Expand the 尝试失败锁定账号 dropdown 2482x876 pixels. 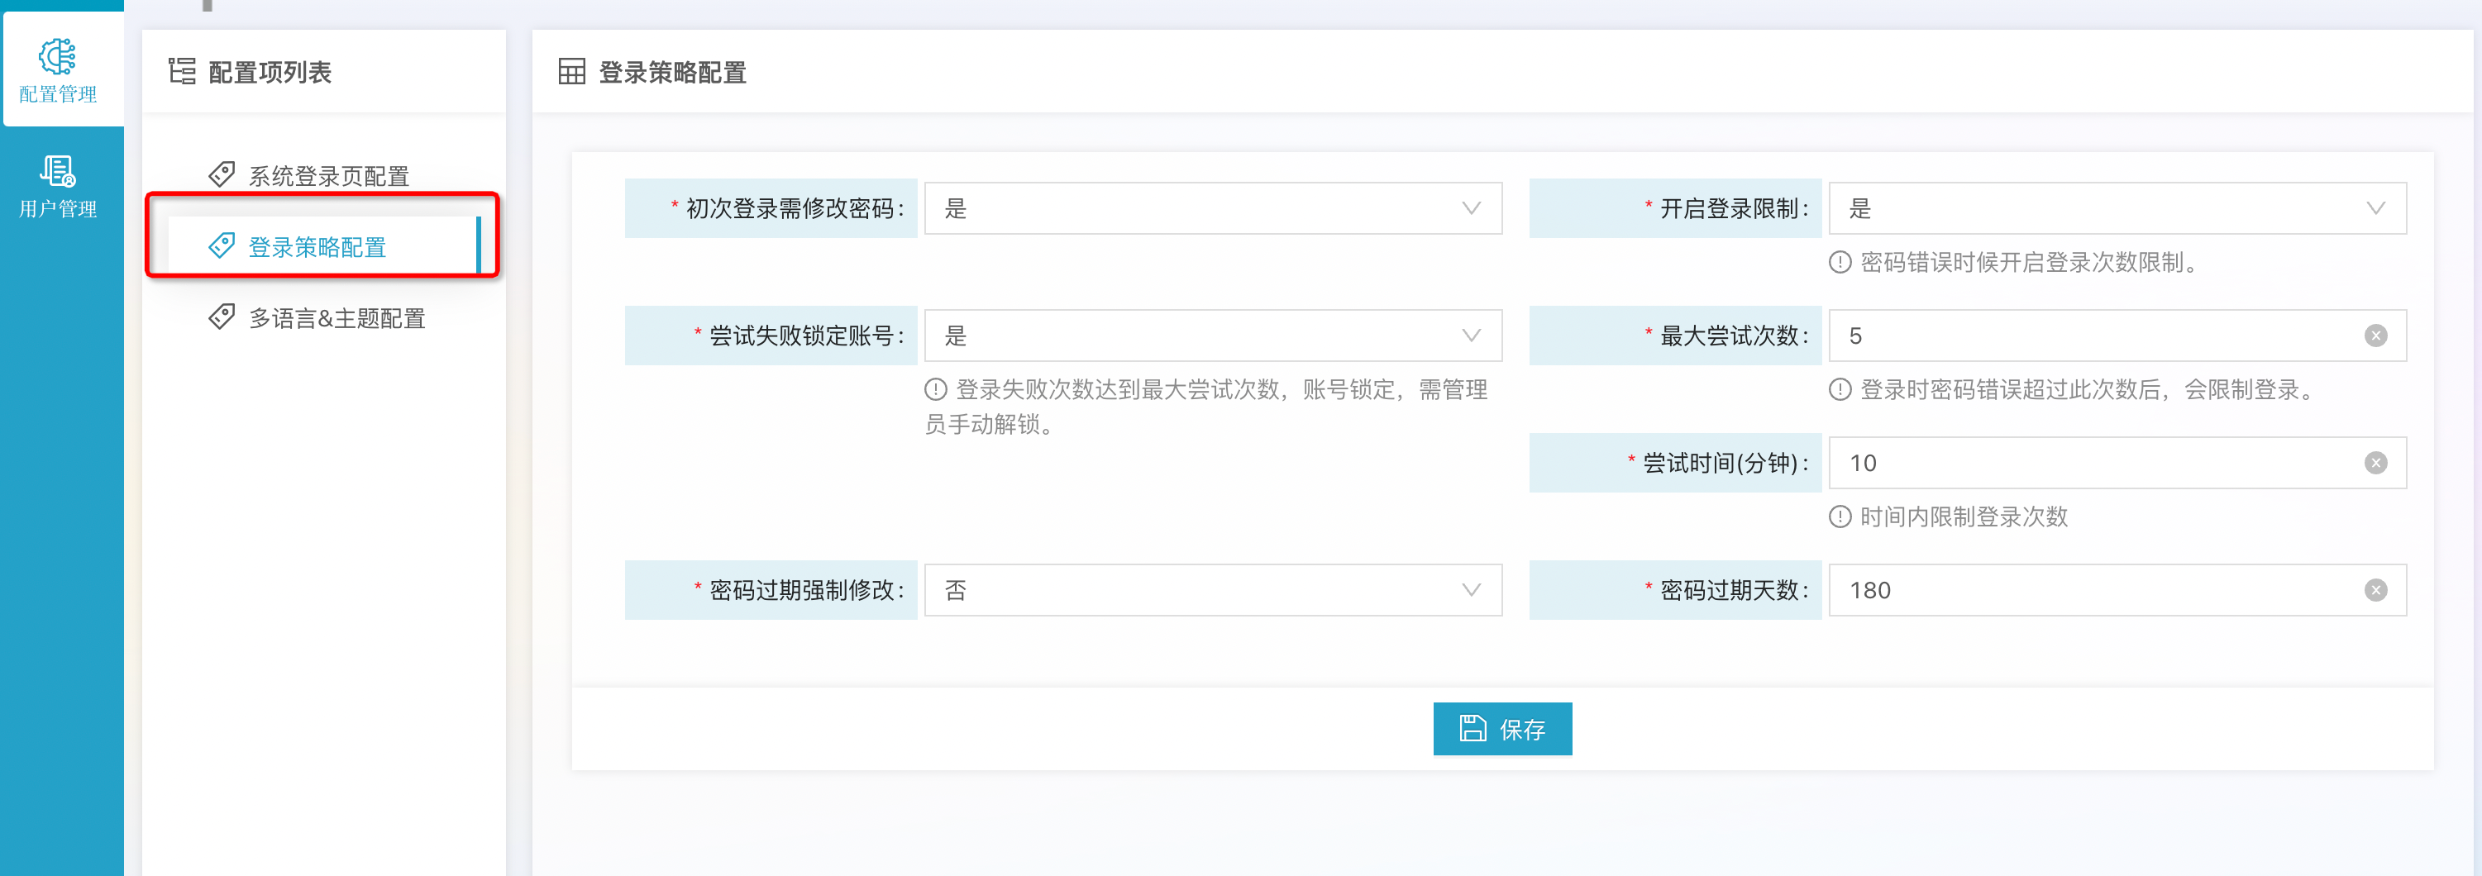1212,336
